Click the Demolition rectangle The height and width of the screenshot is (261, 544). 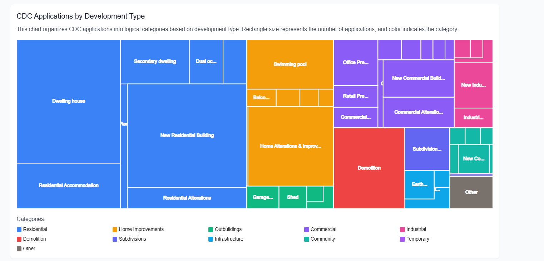click(x=369, y=168)
